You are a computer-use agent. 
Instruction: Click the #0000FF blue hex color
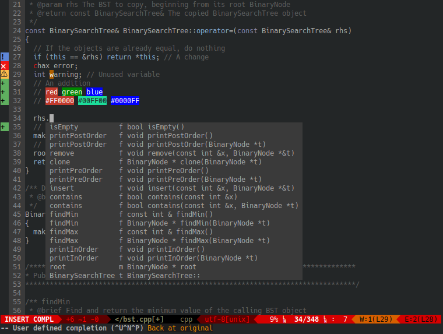[x=125, y=101]
